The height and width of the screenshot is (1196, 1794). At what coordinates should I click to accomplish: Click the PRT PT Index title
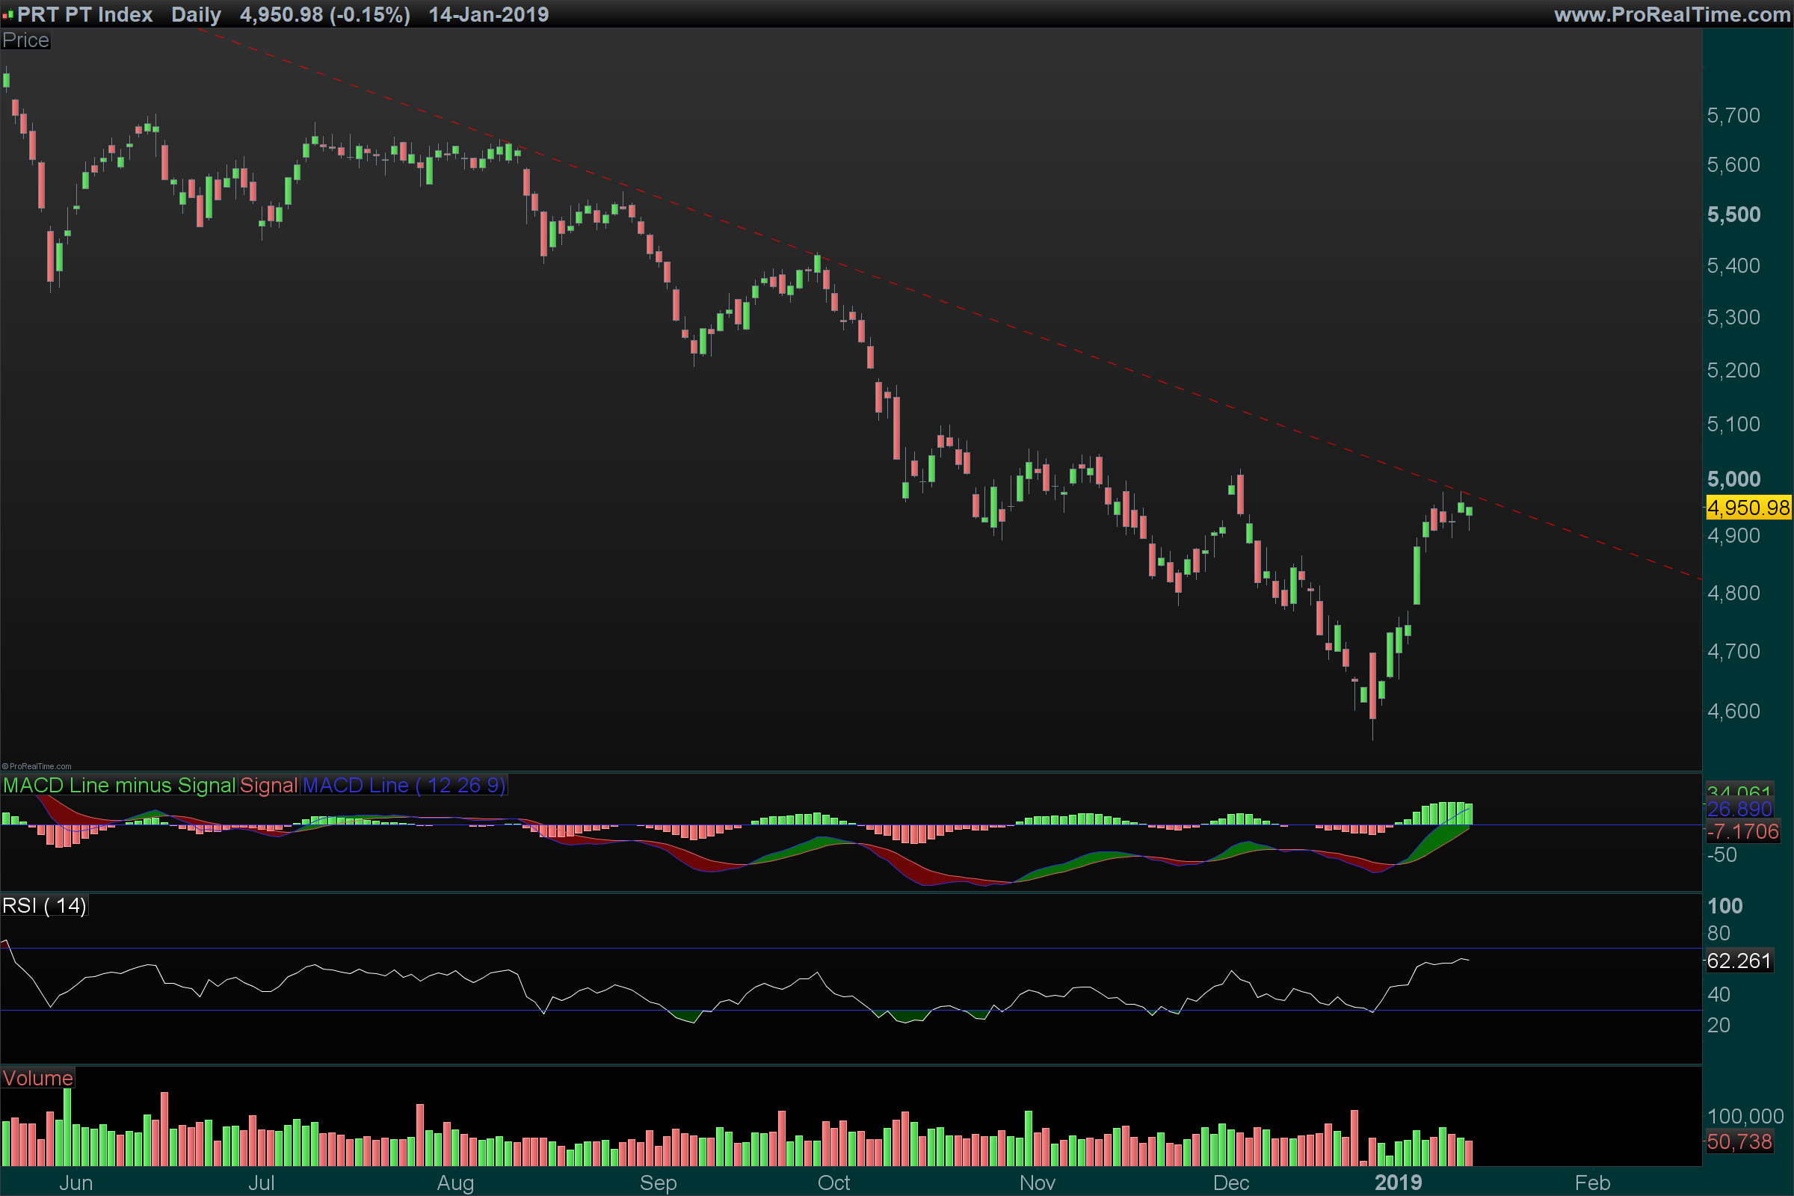[84, 14]
